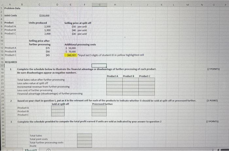Click additional processing cost $70,000
Screen dimensions: 229x151
[71, 52]
